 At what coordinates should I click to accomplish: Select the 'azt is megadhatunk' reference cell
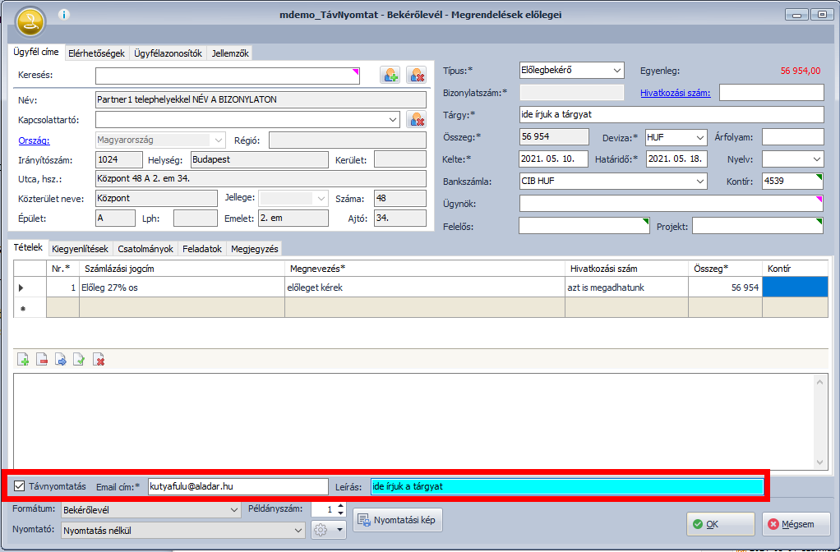pos(626,287)
